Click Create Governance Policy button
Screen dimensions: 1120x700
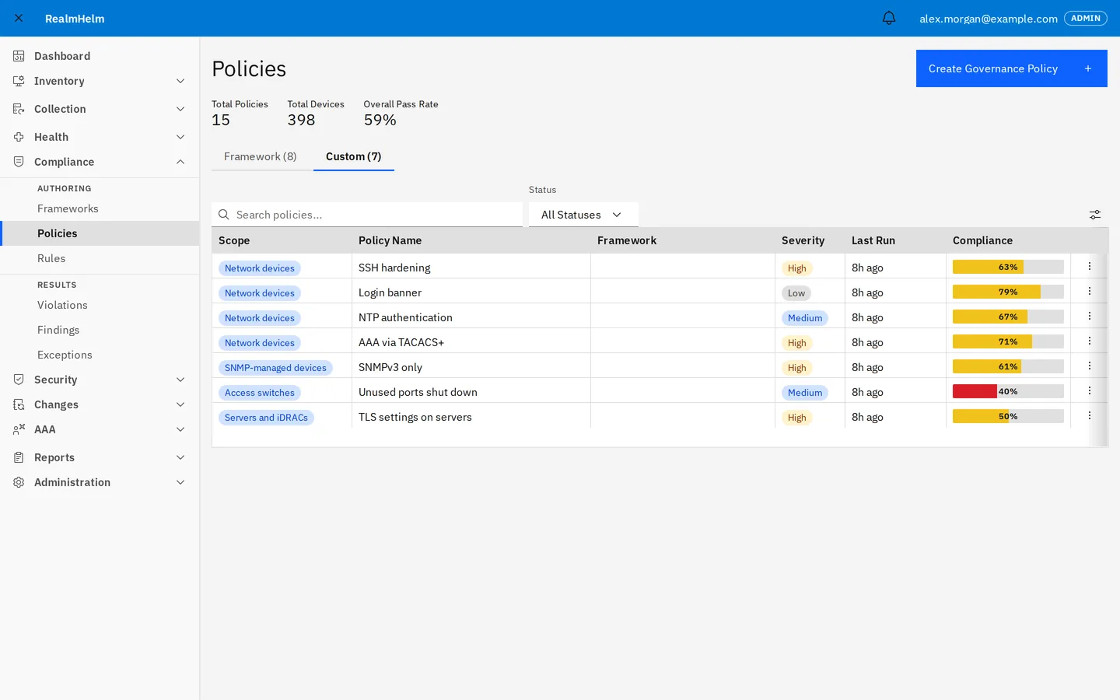(x=1011, y=68)
